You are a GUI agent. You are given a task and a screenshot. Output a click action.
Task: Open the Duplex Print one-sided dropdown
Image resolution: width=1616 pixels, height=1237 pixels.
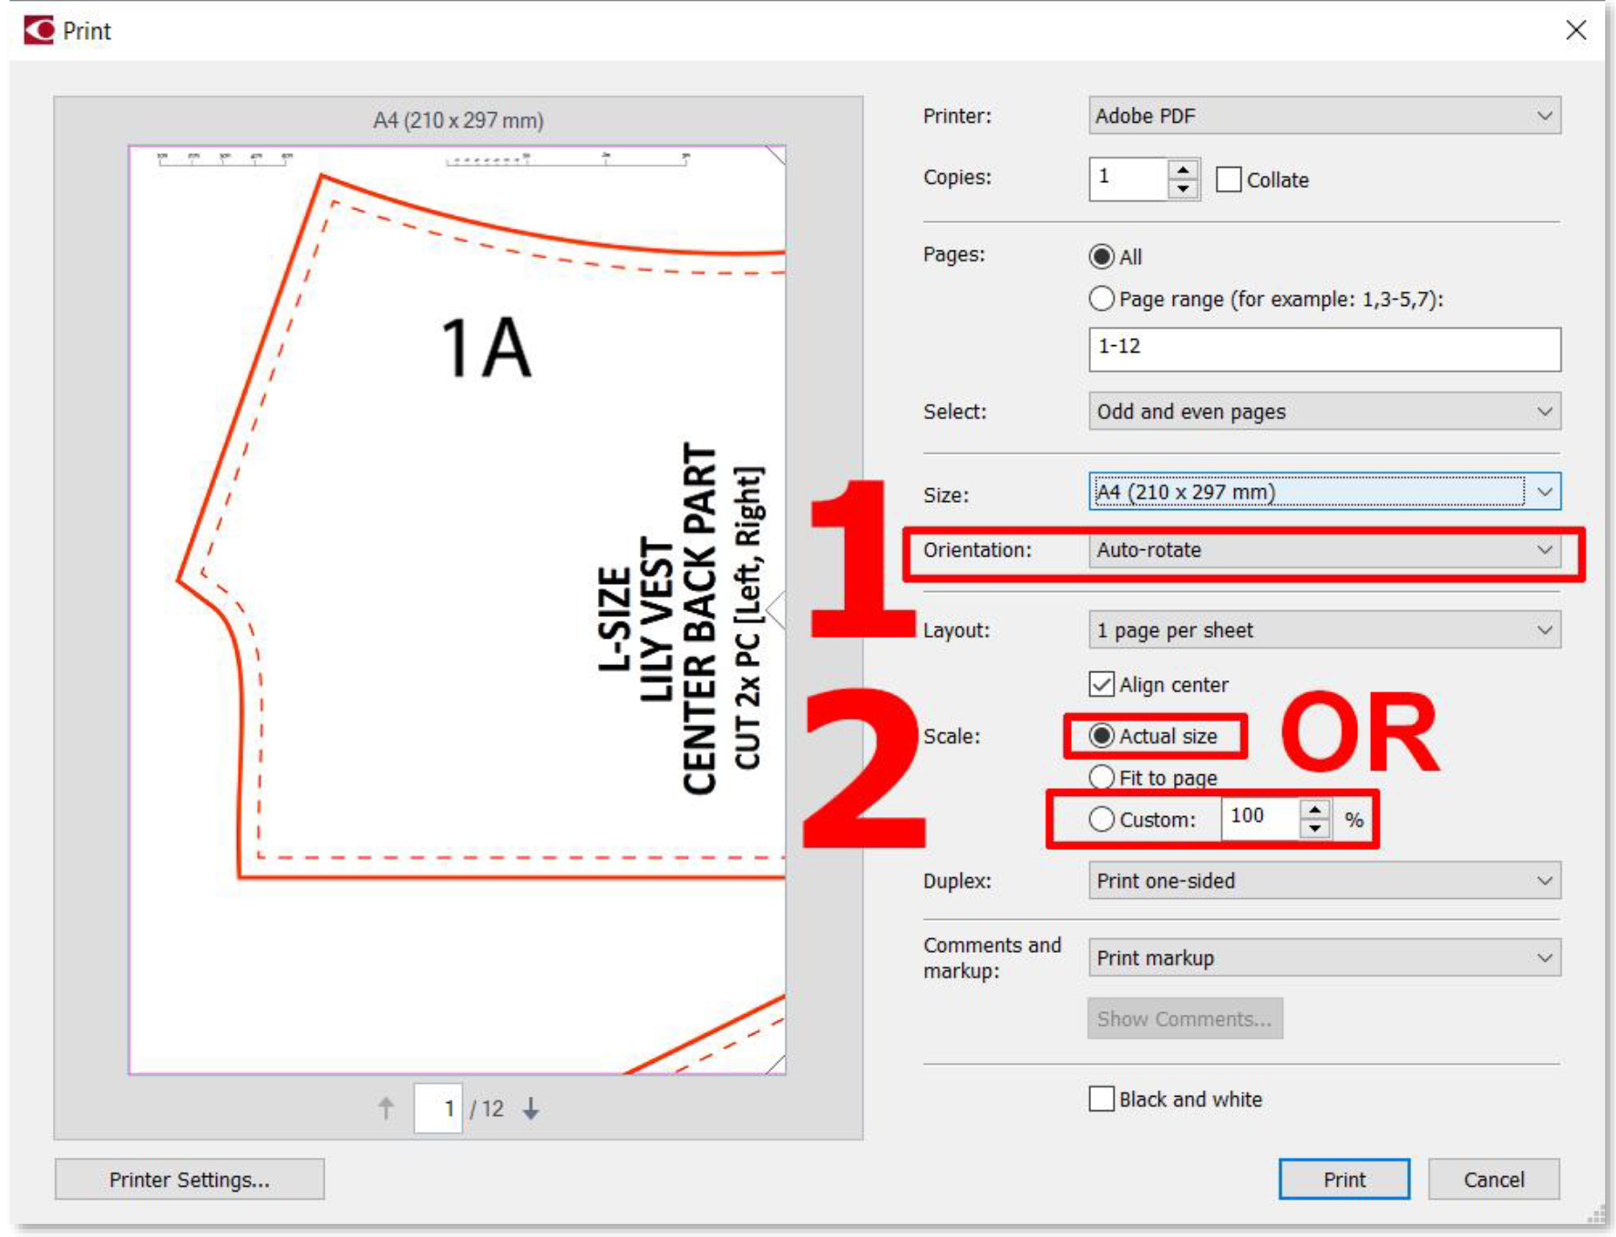pos(1323,881)
